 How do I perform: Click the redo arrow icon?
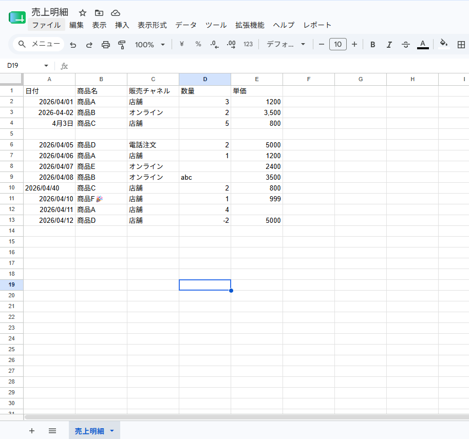(x=89, y=45)
